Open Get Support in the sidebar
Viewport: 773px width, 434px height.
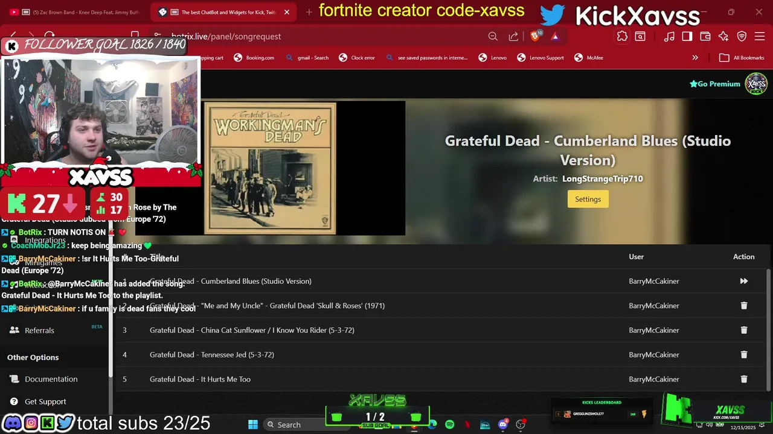(45, 401)
